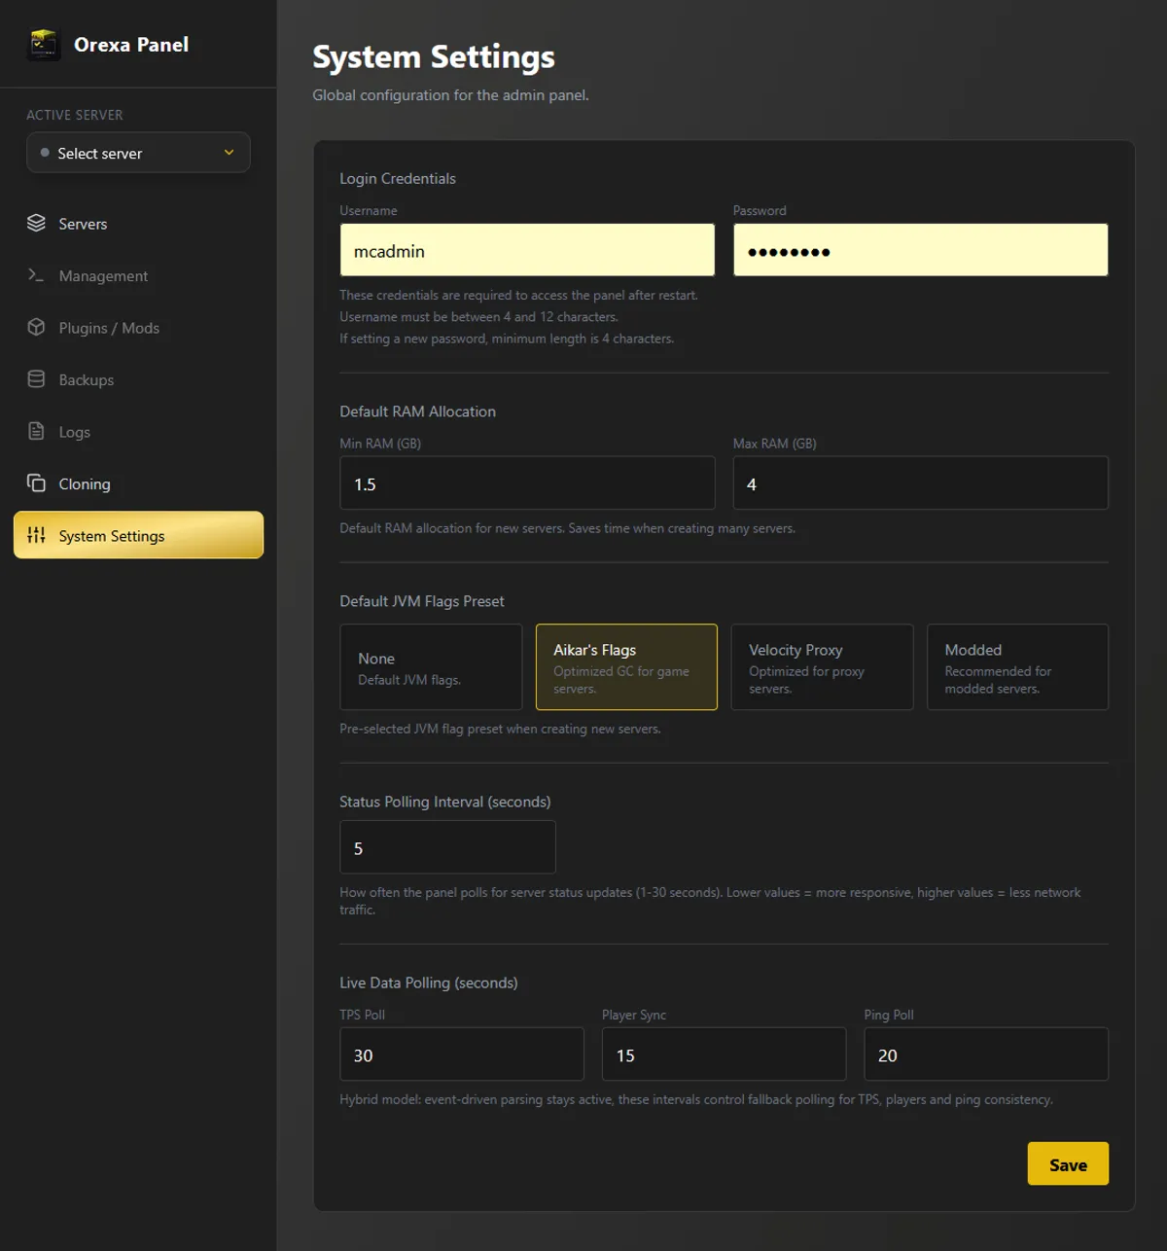Click the Password input field
The width and height of the screenshot is (1167, 1251).
pos(920,250)
